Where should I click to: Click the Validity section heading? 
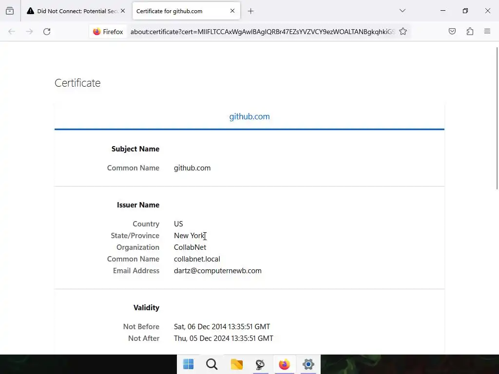point(146,308)
